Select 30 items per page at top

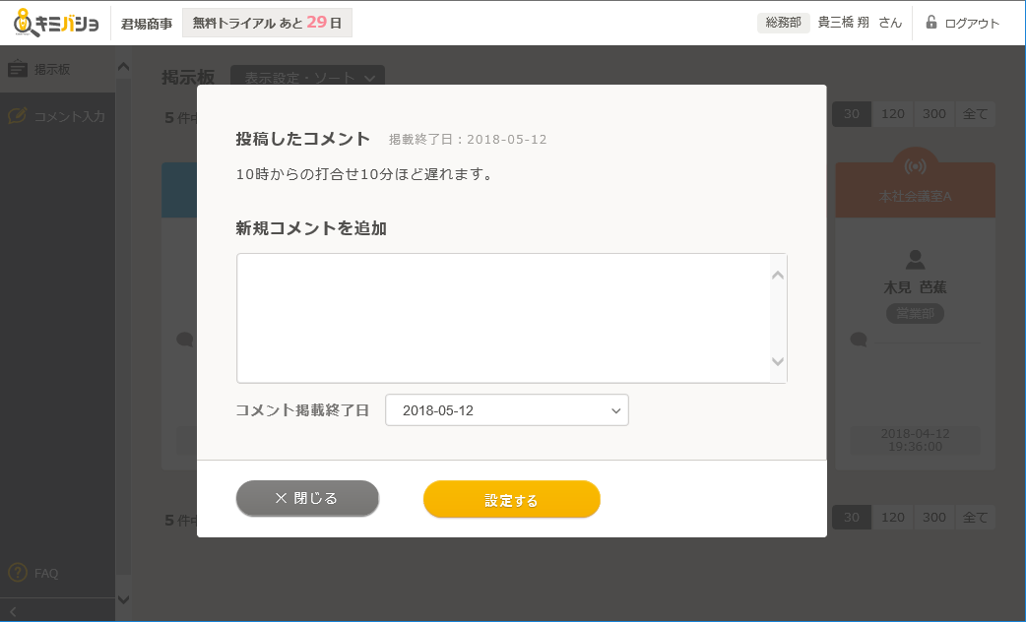coord(852,114)
